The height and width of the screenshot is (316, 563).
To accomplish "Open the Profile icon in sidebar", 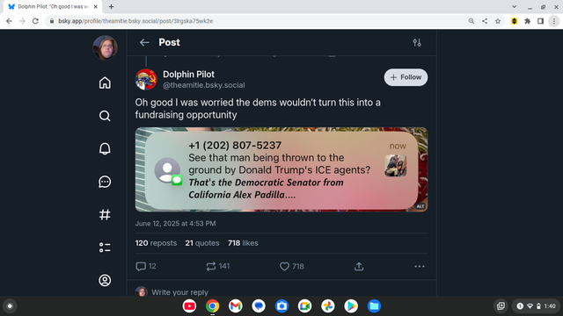I will [x=105, y=280].
